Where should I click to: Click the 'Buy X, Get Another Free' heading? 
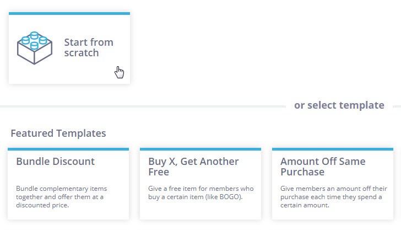(x=193, y=167)
